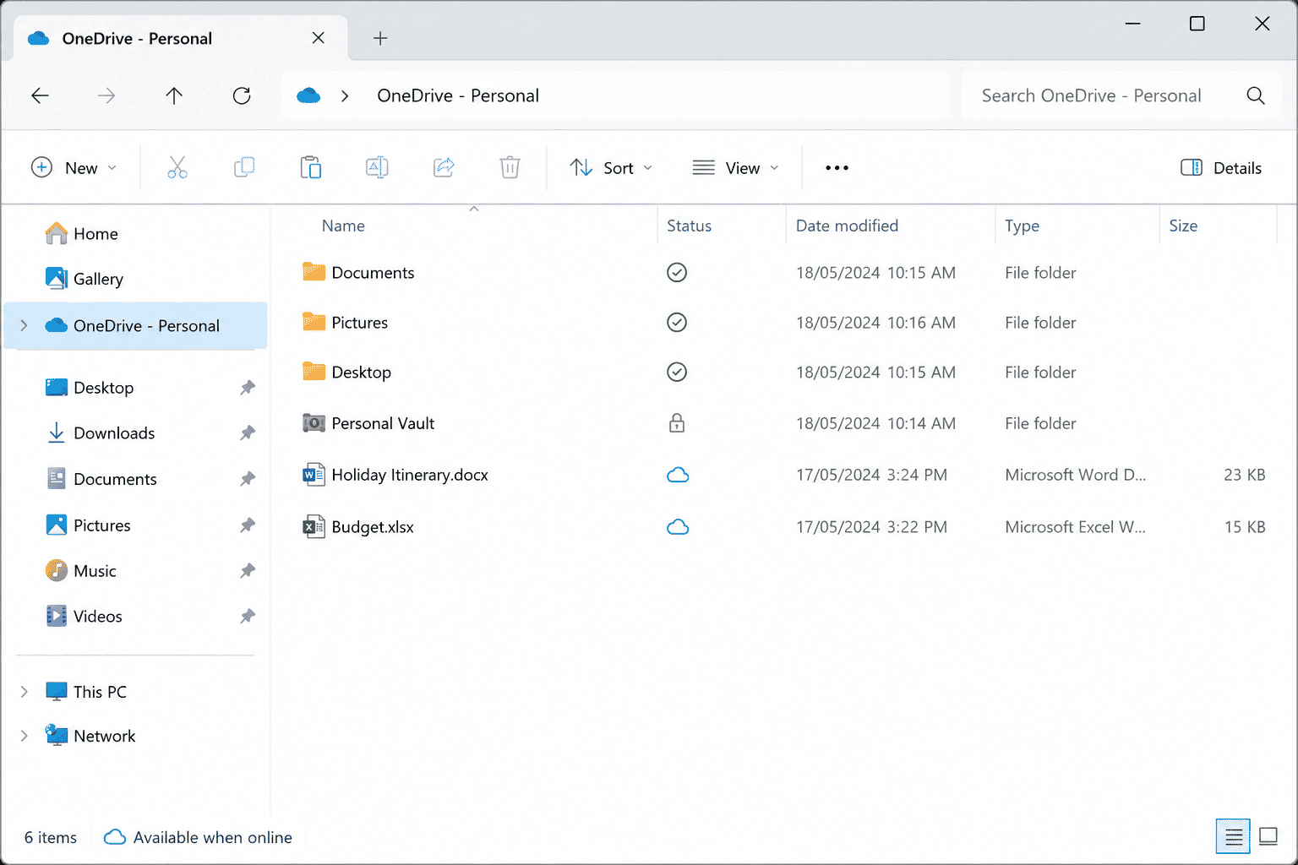Click the search magnifier icon

coord(1256,95)
